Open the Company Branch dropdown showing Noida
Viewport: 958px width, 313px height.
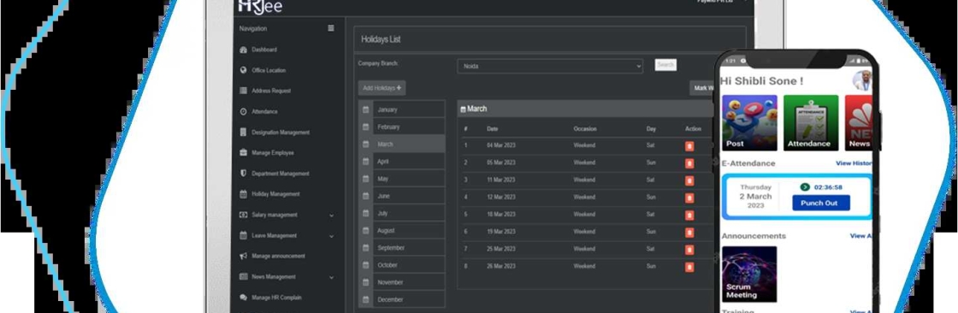pos(550,66)
